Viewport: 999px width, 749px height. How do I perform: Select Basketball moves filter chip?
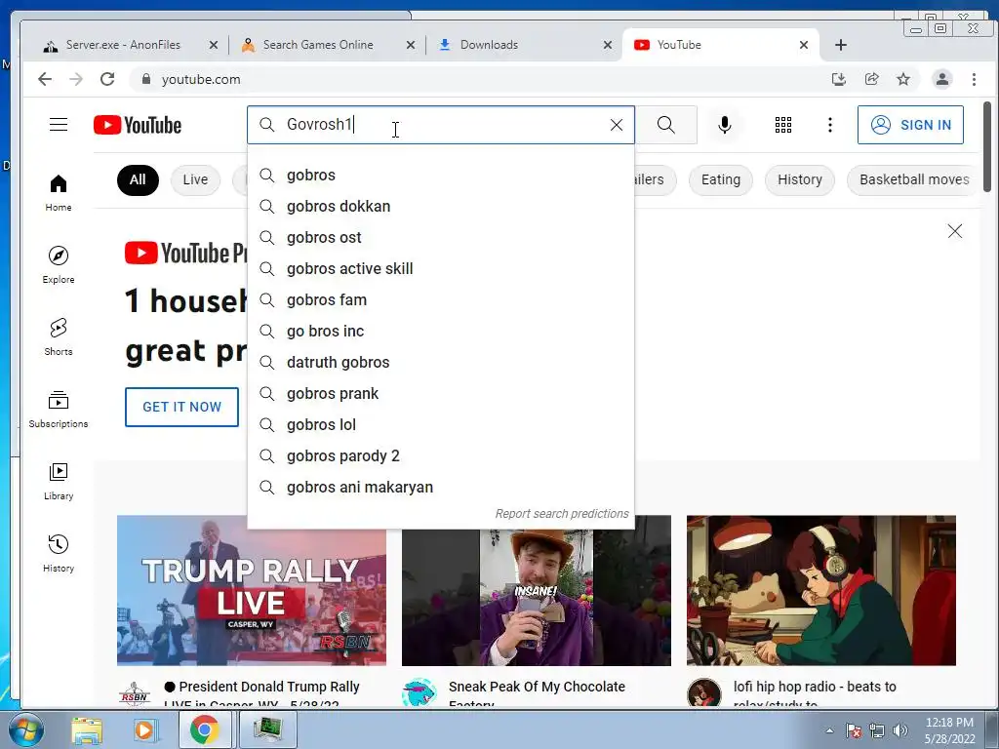(x=913, y=179)
